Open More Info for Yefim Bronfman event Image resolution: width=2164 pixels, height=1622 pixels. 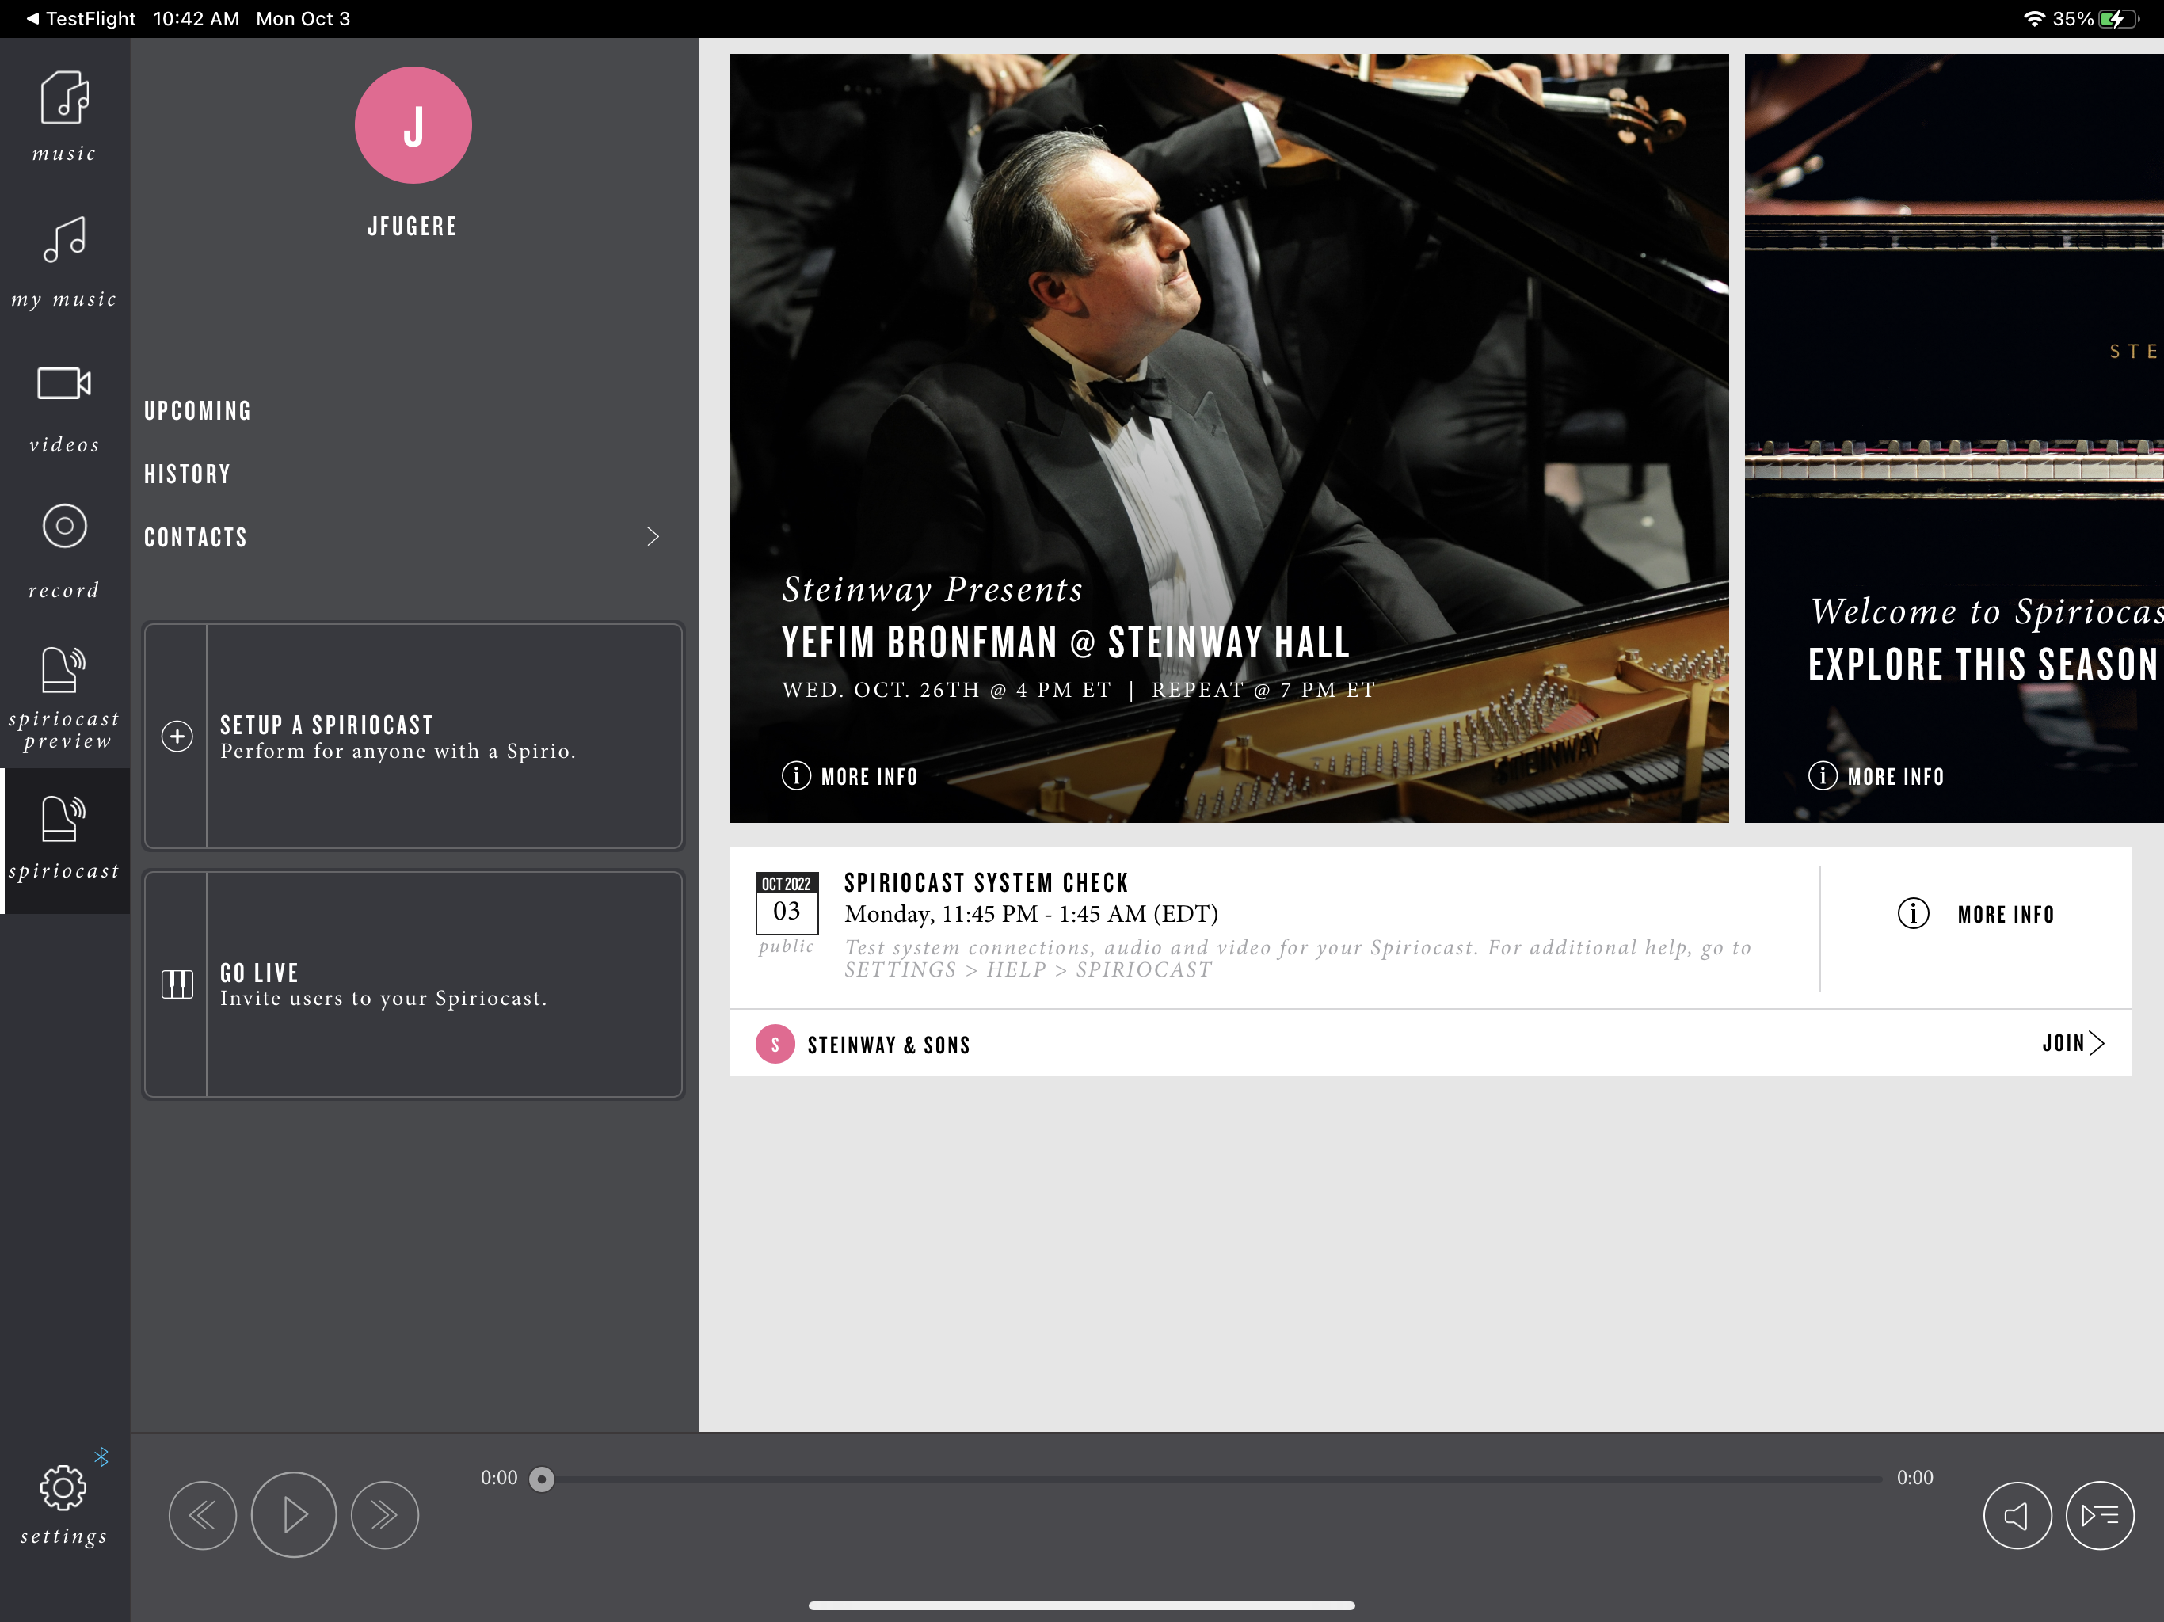pyautogui.click(x=849, y=776)
